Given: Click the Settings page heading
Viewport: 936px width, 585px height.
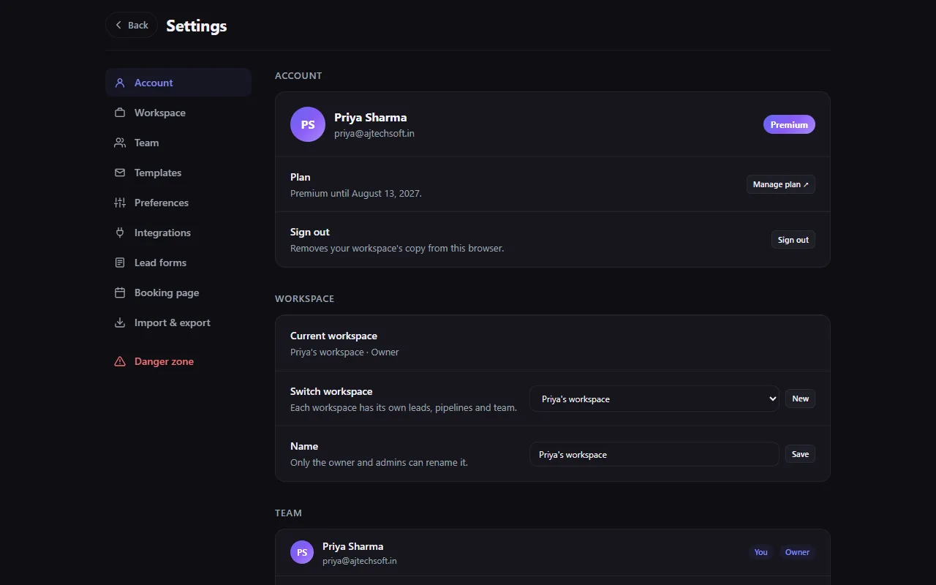Looking at the screenshot, I should pos(197,26).
